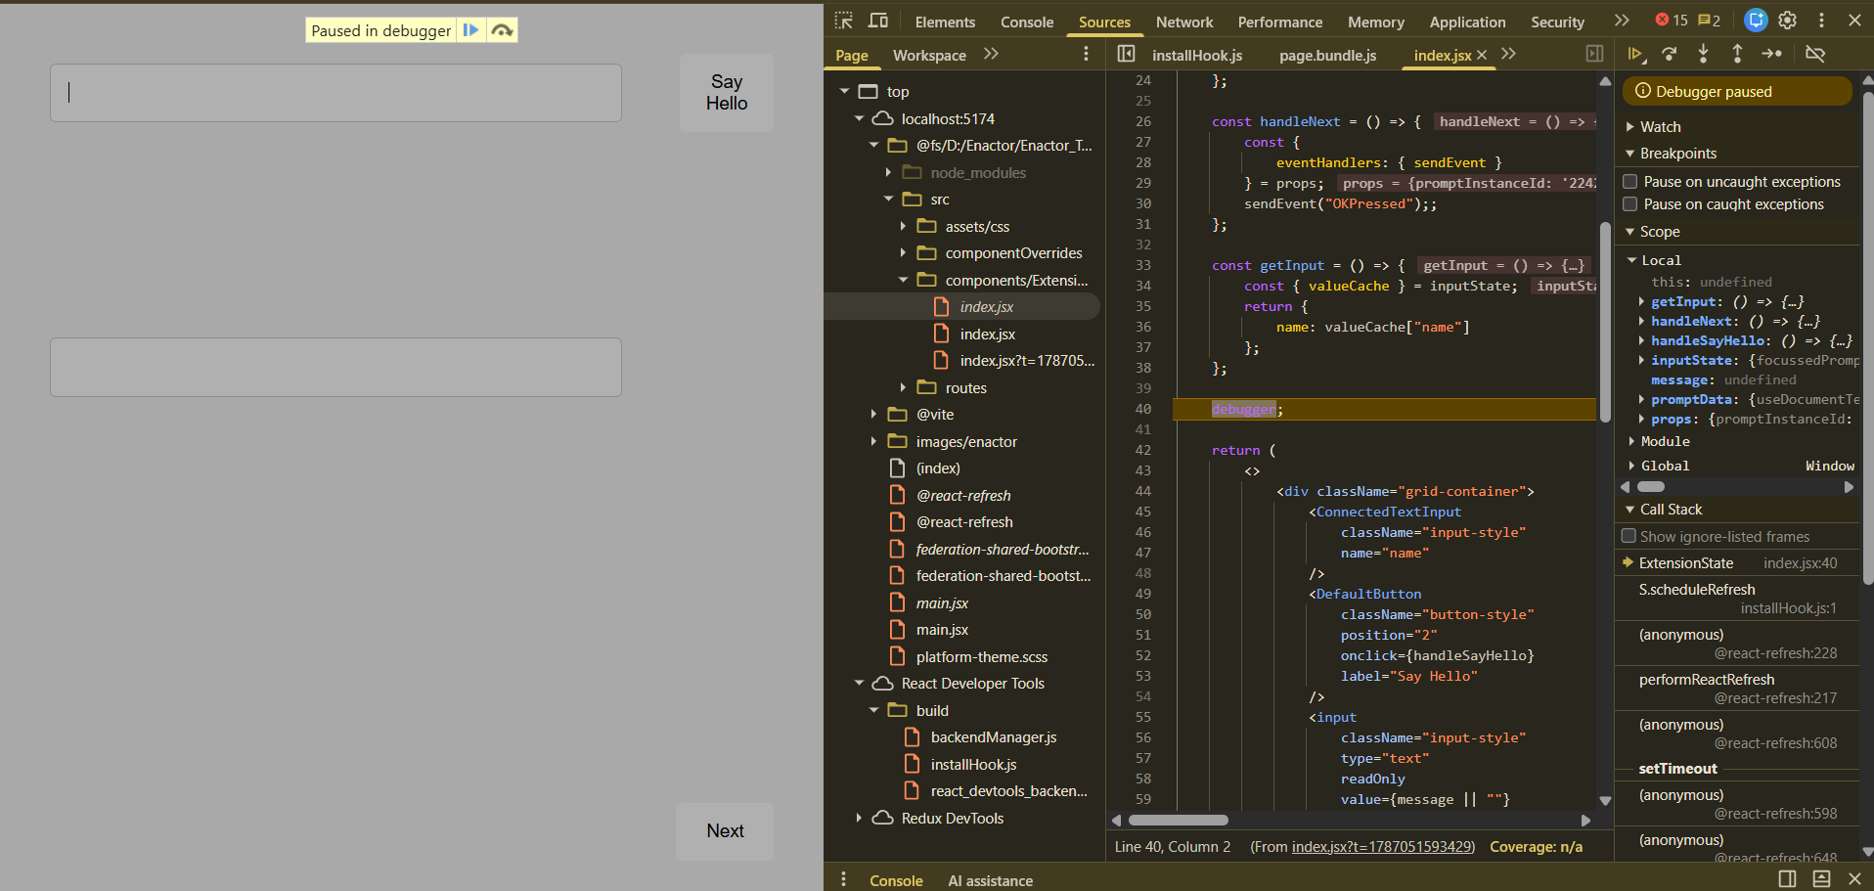Image resolution: width=1874 pixels, height=891 pixels.
Task: Check Show ignore-listed frames
Action: (x=1629, y=536)
